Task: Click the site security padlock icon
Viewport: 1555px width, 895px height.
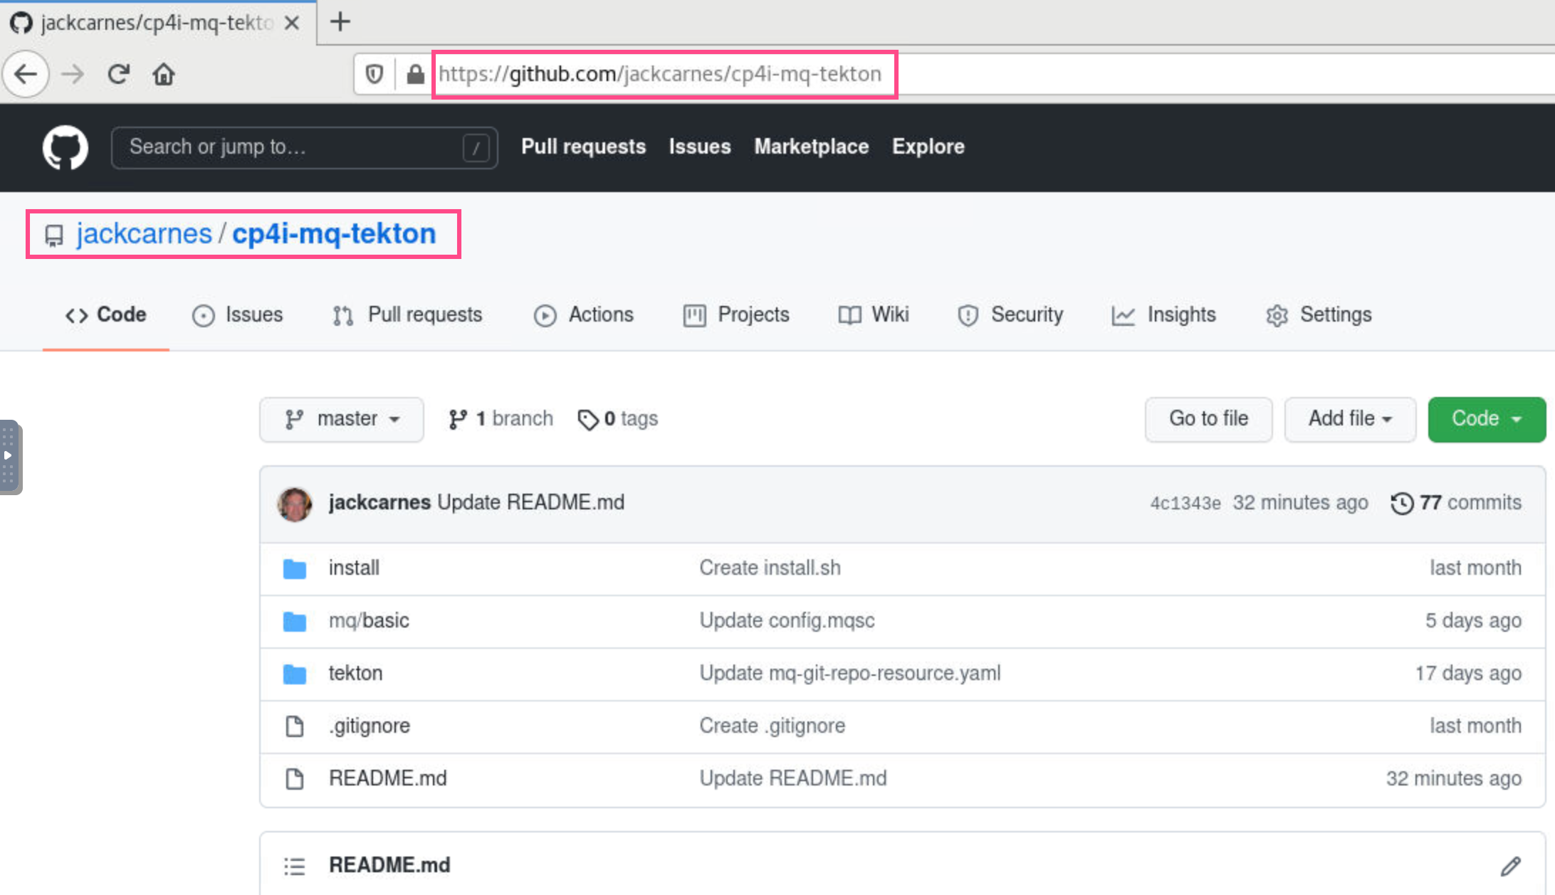Action: point(415,74)
